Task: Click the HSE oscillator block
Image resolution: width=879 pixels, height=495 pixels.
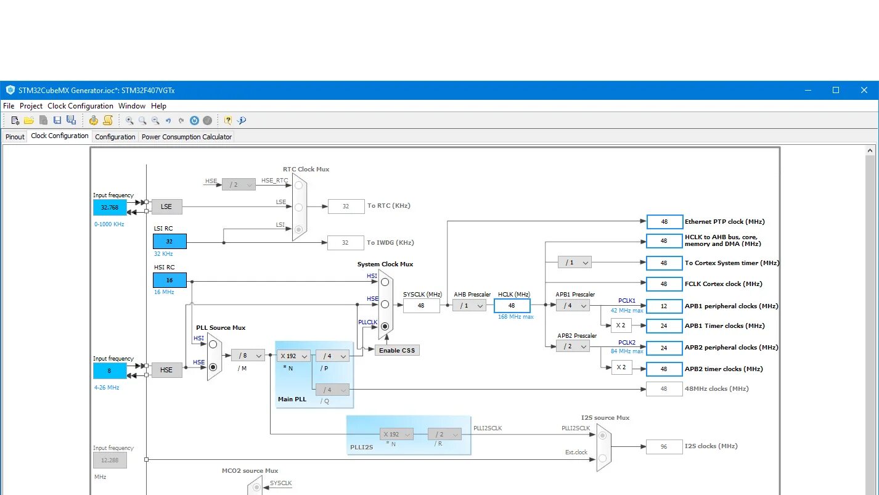Action: tap(166, 370)
